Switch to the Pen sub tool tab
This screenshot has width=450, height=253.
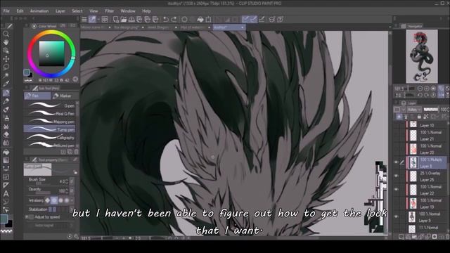tap(37, 96)
